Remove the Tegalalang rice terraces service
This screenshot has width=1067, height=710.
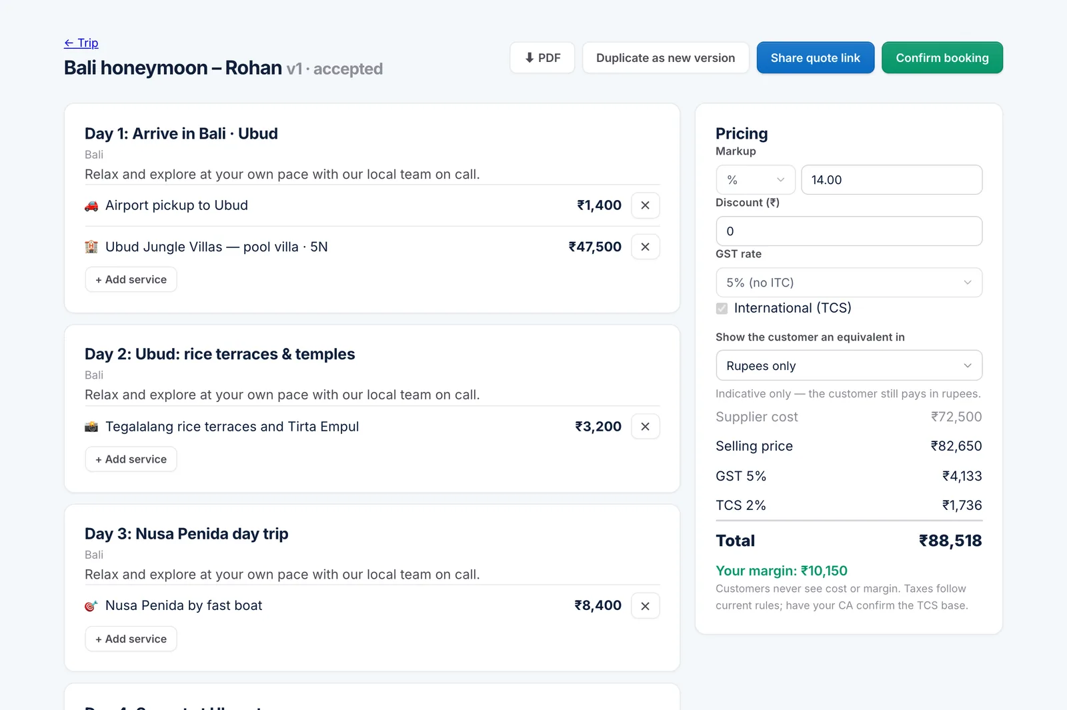(x=645, y=427)
